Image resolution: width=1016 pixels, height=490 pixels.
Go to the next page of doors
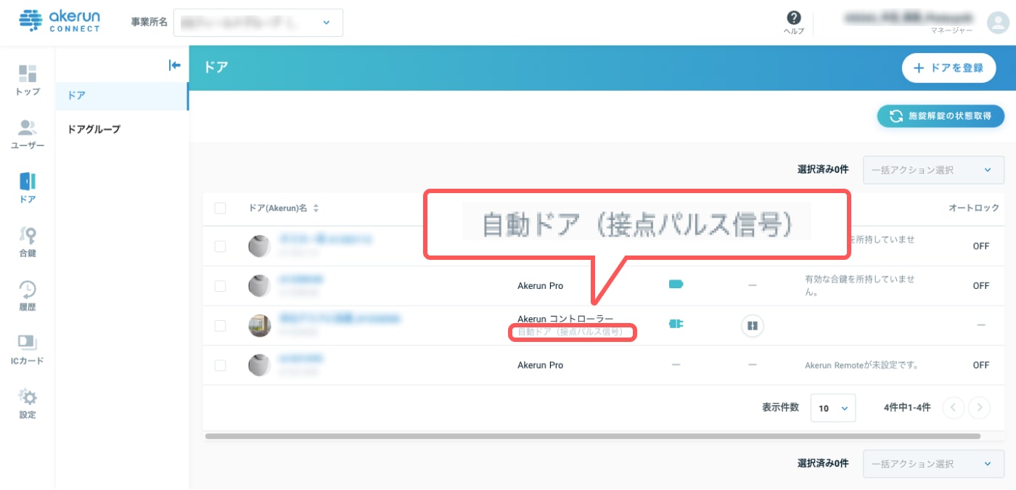click(980, 407)
